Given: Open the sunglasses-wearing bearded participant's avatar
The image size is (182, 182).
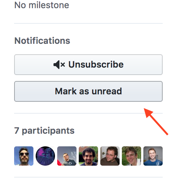Looking at the screenshot, I should [24, 156].
